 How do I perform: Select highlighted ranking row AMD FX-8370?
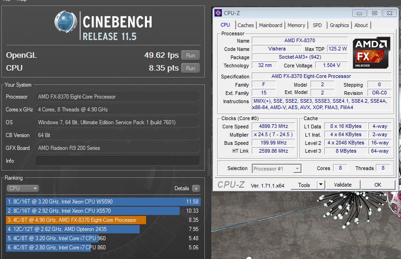click(103, 220)
